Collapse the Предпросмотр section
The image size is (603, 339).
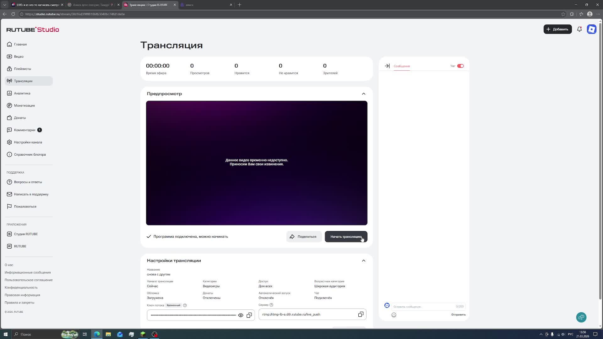tap(363, 94)
